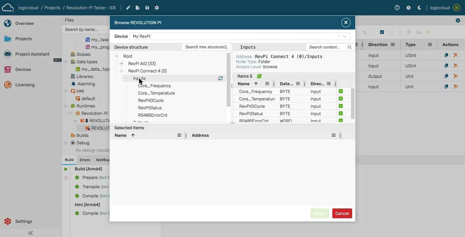Click the Cancel button
Screen dimensions: 465x237
342,213
